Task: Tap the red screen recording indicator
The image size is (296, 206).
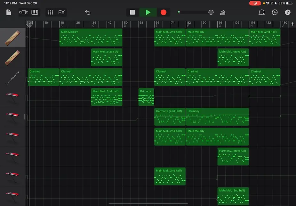Action: coord(255,3)
